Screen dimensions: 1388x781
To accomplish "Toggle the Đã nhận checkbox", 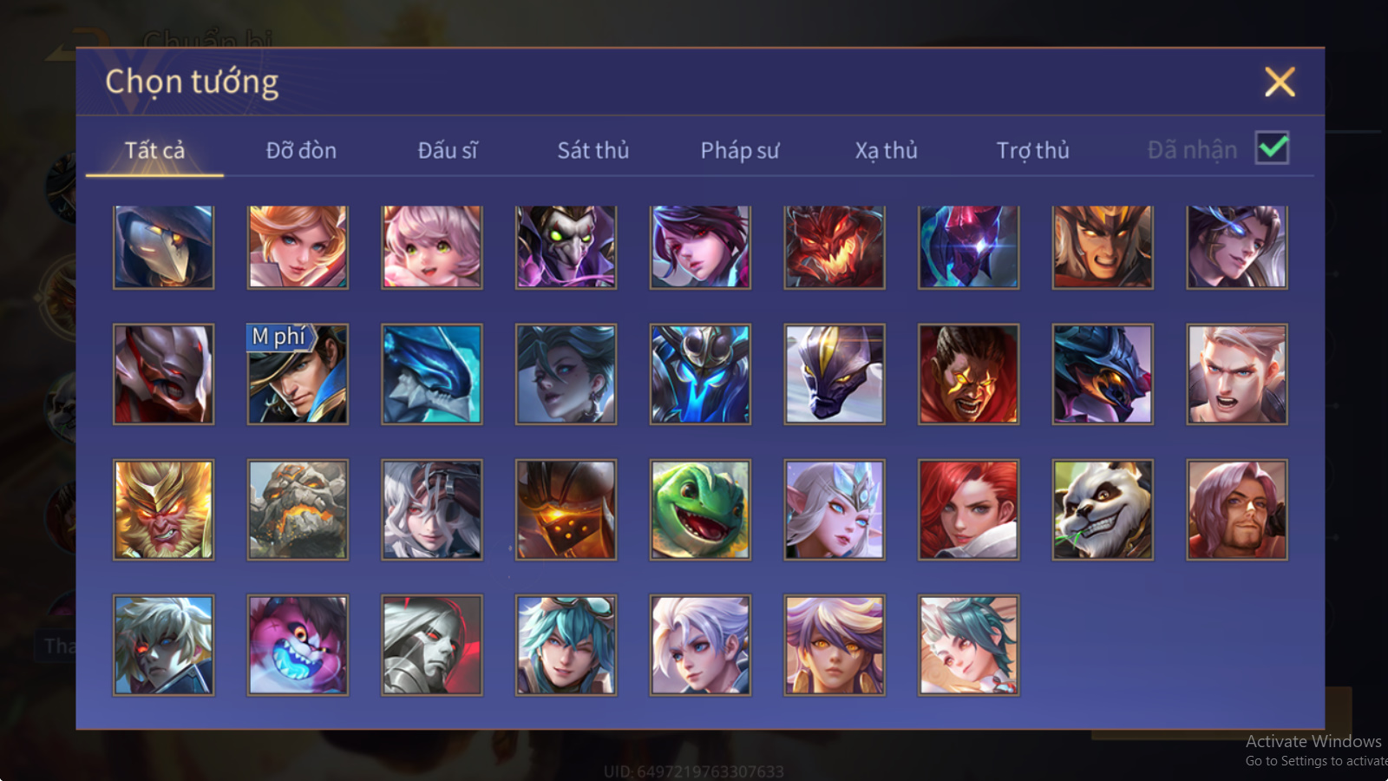I will pyautogui.click(x=1272, y=148).
